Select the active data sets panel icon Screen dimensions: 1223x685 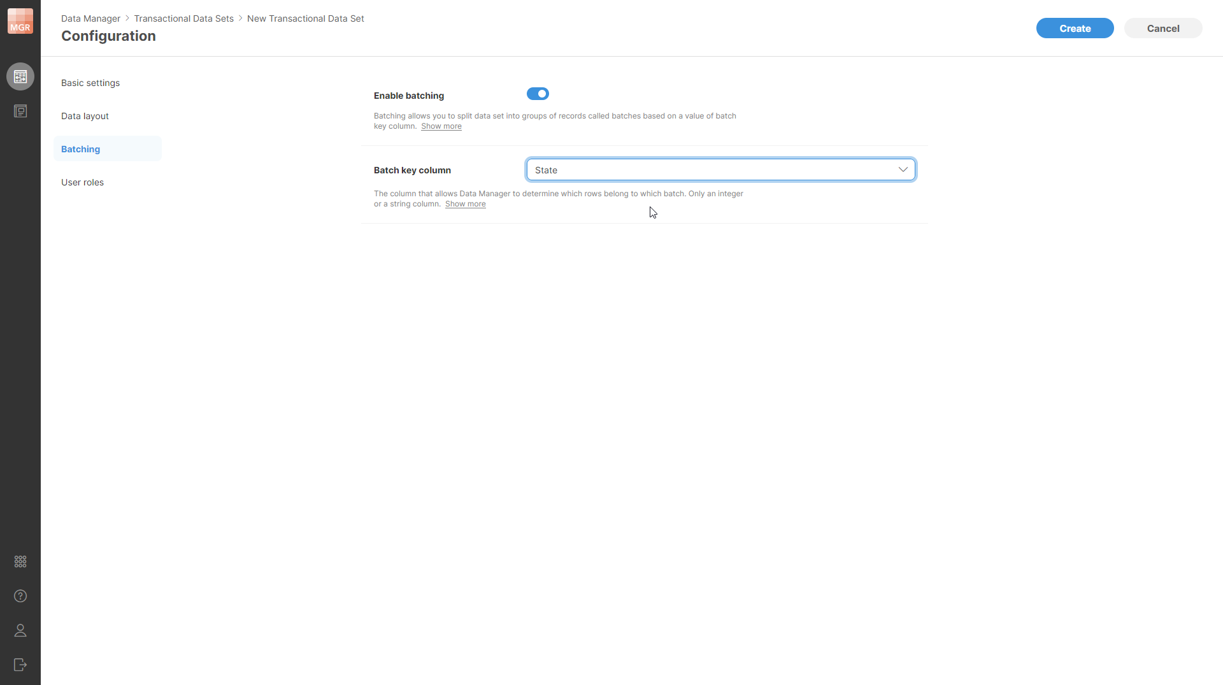pos(20,76)
